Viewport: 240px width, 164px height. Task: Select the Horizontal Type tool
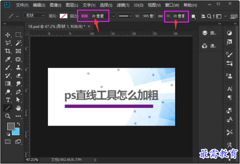tap(8, 100)
